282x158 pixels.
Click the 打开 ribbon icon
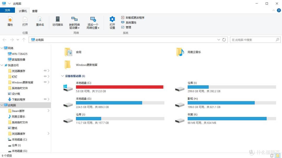[25, 21]
